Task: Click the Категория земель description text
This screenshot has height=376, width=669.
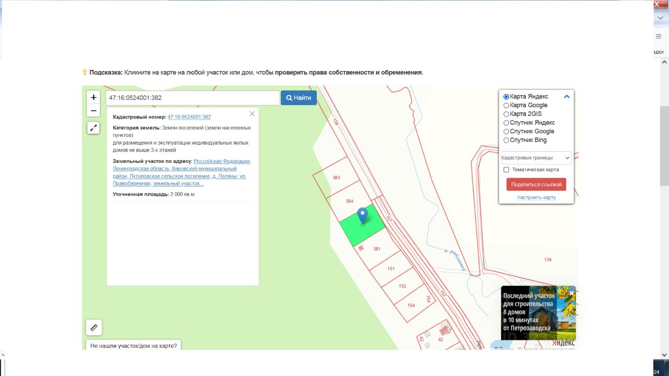Action: point(182,139)
